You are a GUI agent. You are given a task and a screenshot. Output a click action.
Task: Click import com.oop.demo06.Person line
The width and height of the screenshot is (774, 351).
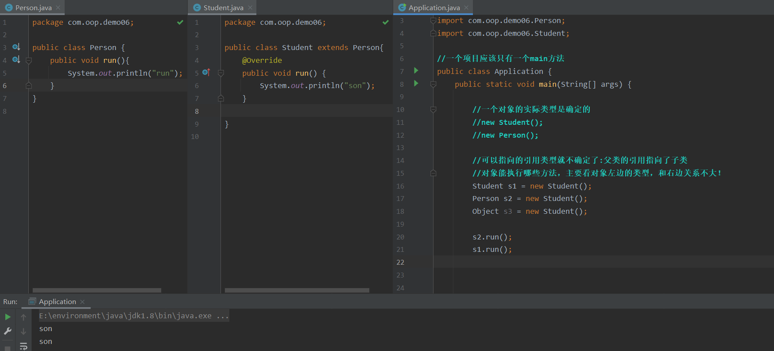pos(501,20)
